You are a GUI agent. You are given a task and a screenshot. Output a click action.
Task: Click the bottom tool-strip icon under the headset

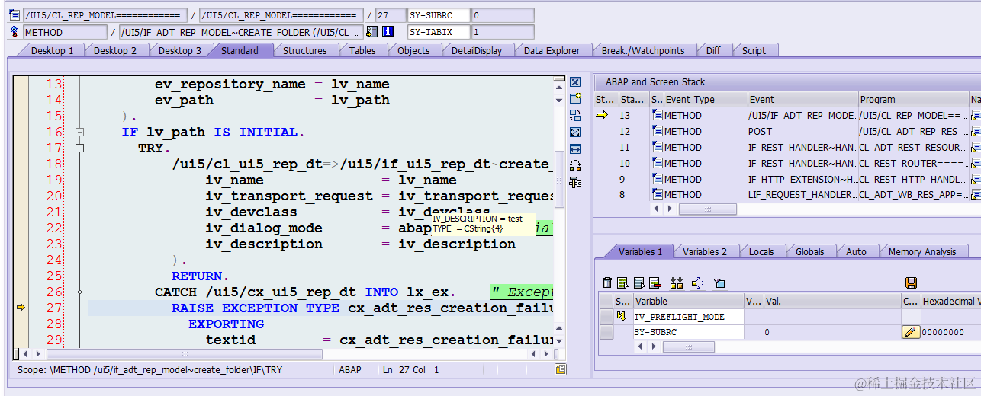pyautogui.click(x=575, y=183)
